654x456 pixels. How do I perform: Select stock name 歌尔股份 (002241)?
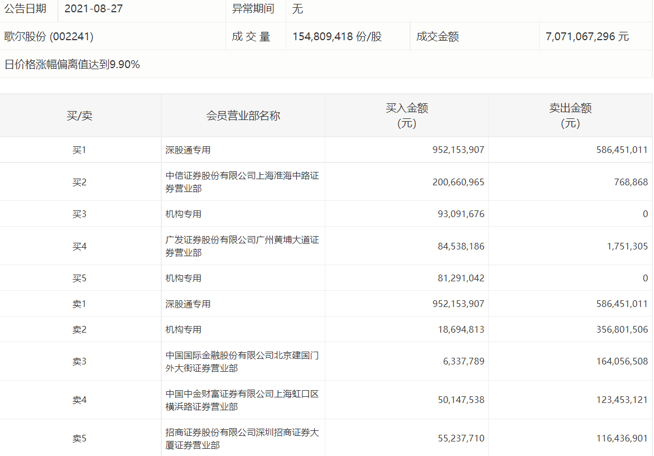click(x=49, y=36)
